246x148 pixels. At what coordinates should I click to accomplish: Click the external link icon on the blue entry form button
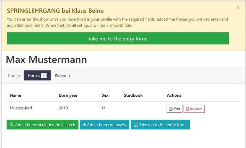click(x=136, y=125)
